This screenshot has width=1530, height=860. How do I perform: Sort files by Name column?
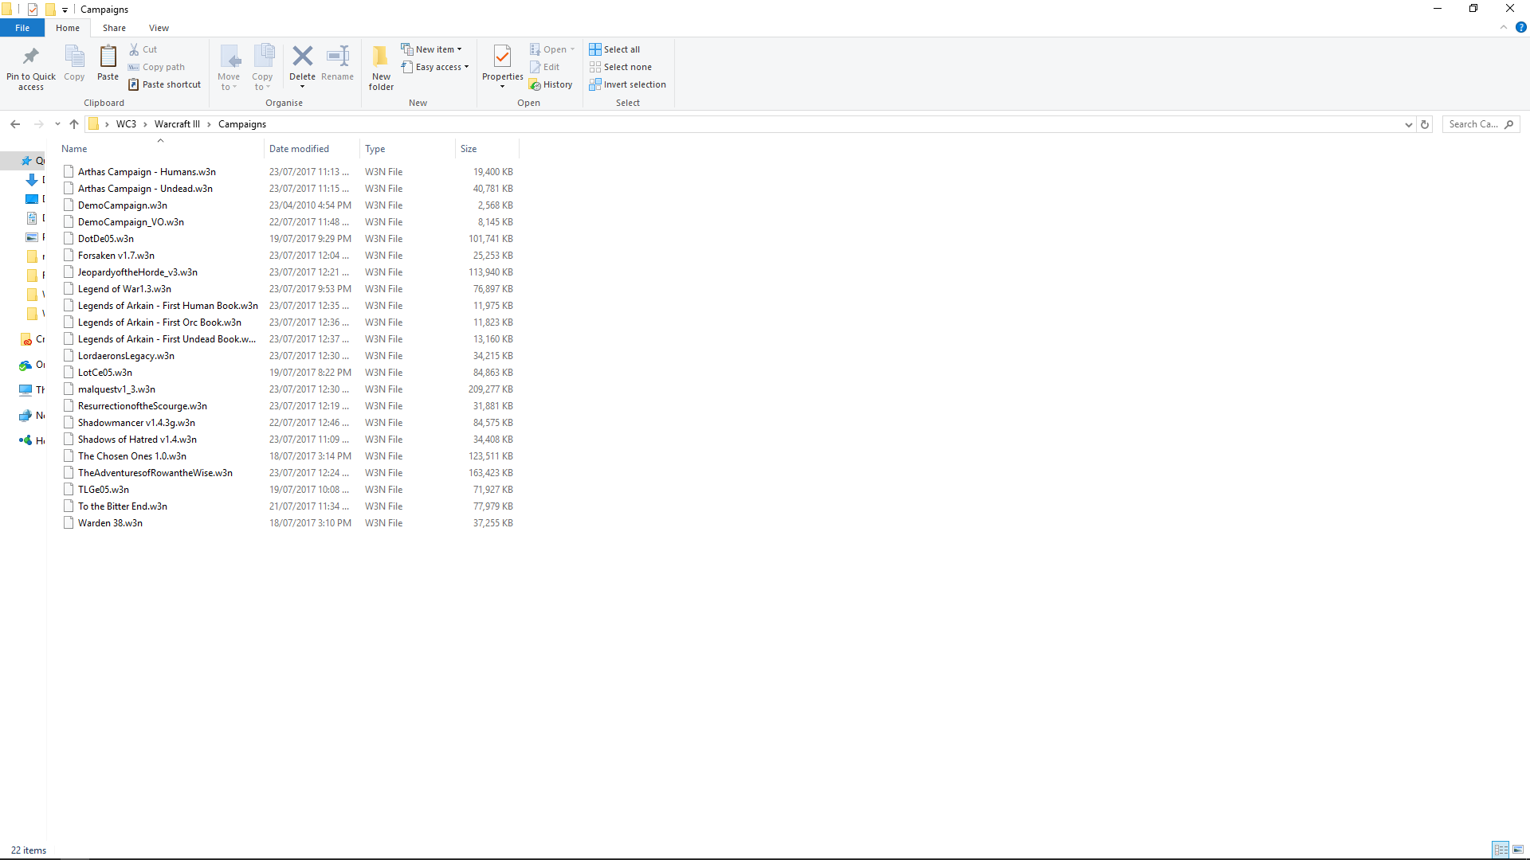pyautogui.click(x=161, y=149)
